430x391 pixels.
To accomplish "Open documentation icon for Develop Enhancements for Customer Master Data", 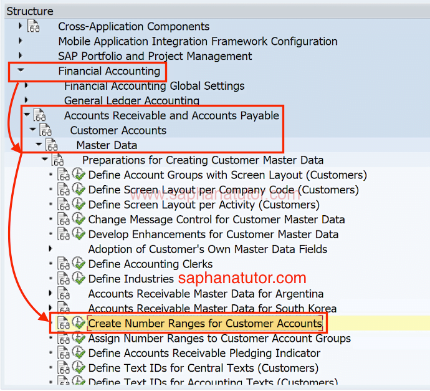I will [x=64, y=233].
